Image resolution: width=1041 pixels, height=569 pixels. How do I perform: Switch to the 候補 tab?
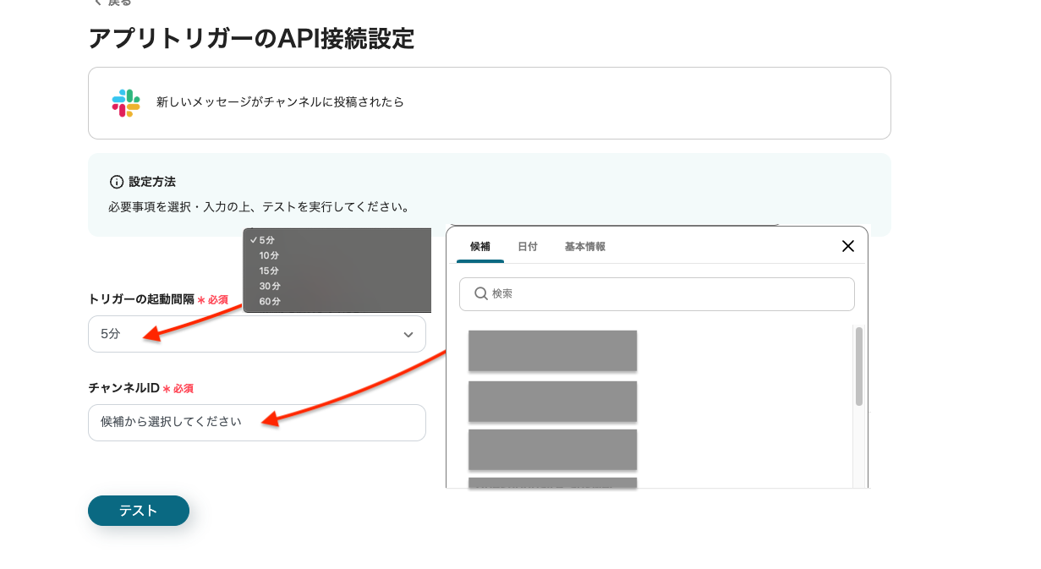coord(479,247)
